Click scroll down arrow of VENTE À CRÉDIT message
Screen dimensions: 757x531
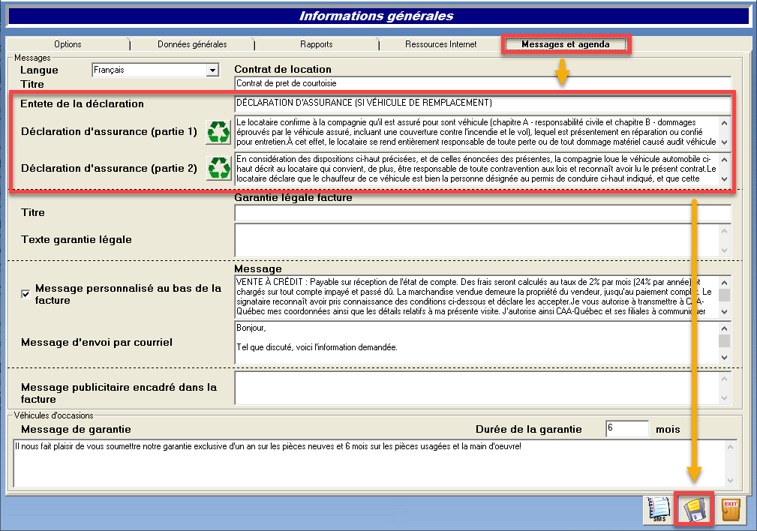coord(724,311)
